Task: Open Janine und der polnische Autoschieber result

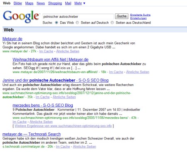Action: [x=55, y=80]
